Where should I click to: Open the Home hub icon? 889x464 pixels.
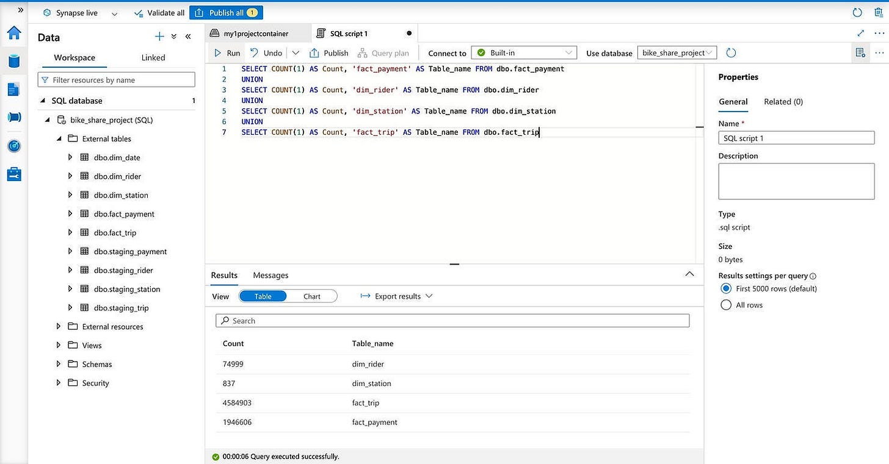(x=13, y=32)
